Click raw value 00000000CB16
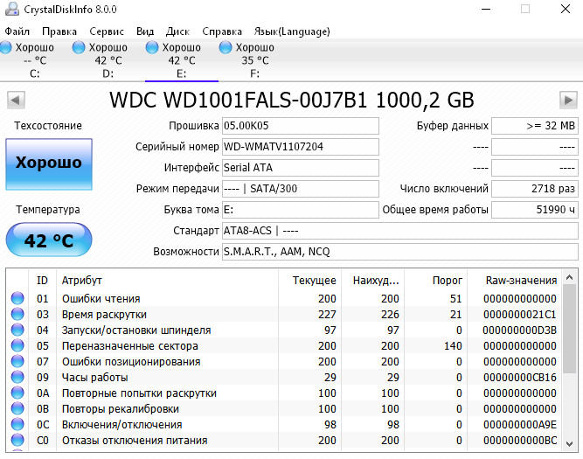Image resolution: width=583 pixels, height=459 pixels. 520,377
